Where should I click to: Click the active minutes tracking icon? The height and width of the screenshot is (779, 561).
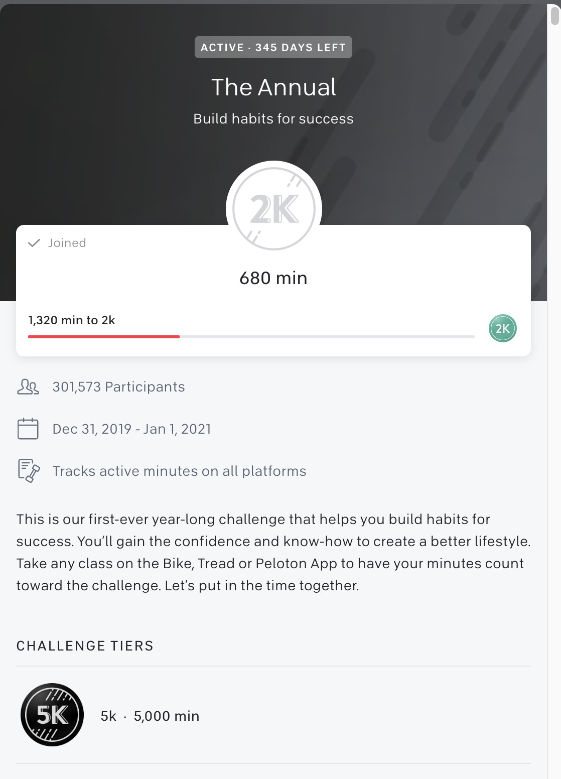tap(28, 471)
